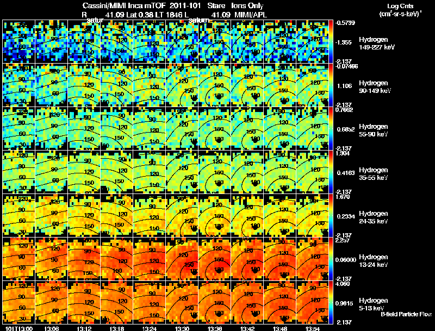Select the 90-149 keV image panel at 13:12
Image resolution: width=435 pixels, height=331 pixels.
[x=84, y=85]
